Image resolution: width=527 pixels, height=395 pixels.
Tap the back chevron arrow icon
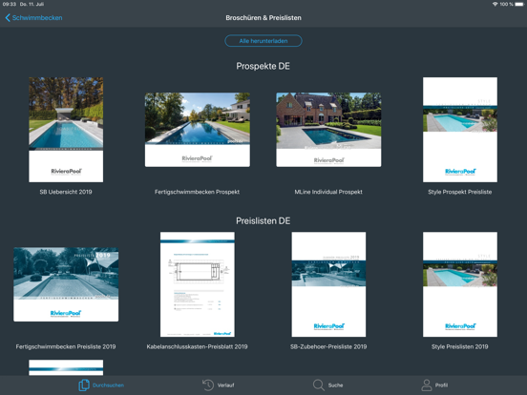click(8, 18)
